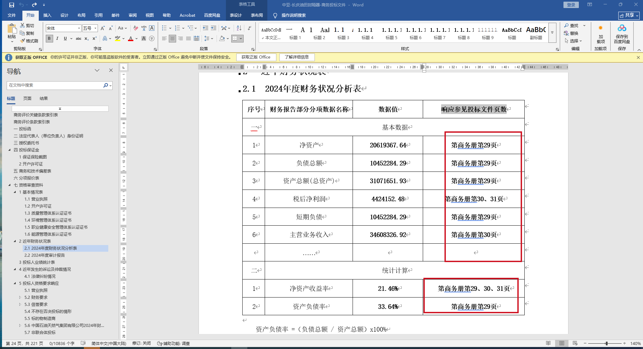Click the 获取正版 Office button

(256, 57)
